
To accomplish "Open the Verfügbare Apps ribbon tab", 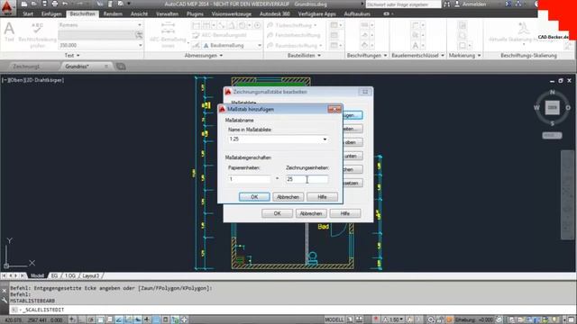I will click(316, 14).
